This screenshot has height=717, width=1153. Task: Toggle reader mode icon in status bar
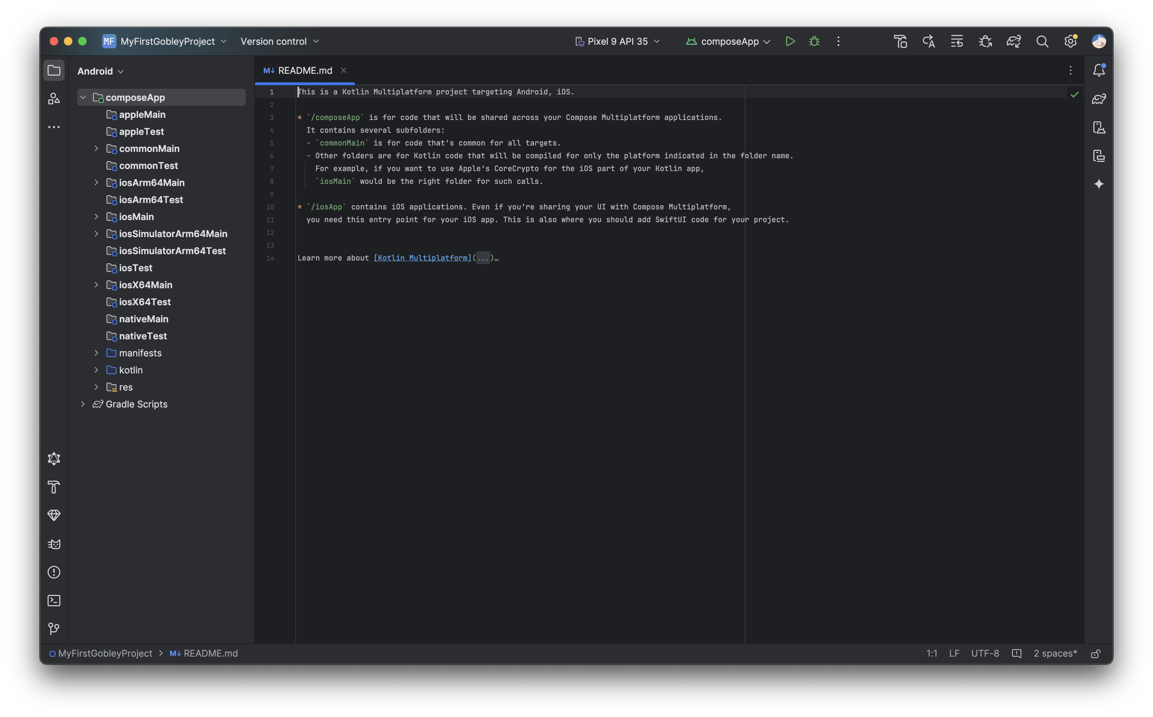(x=1016, y=653)
